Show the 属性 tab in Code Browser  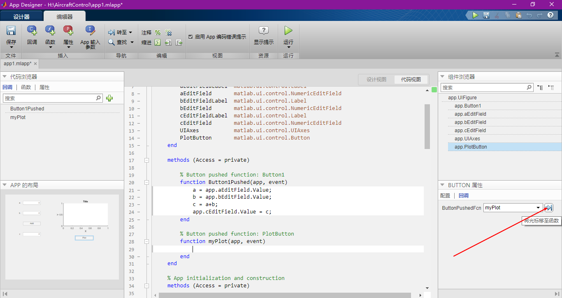(x=44, y=87)
